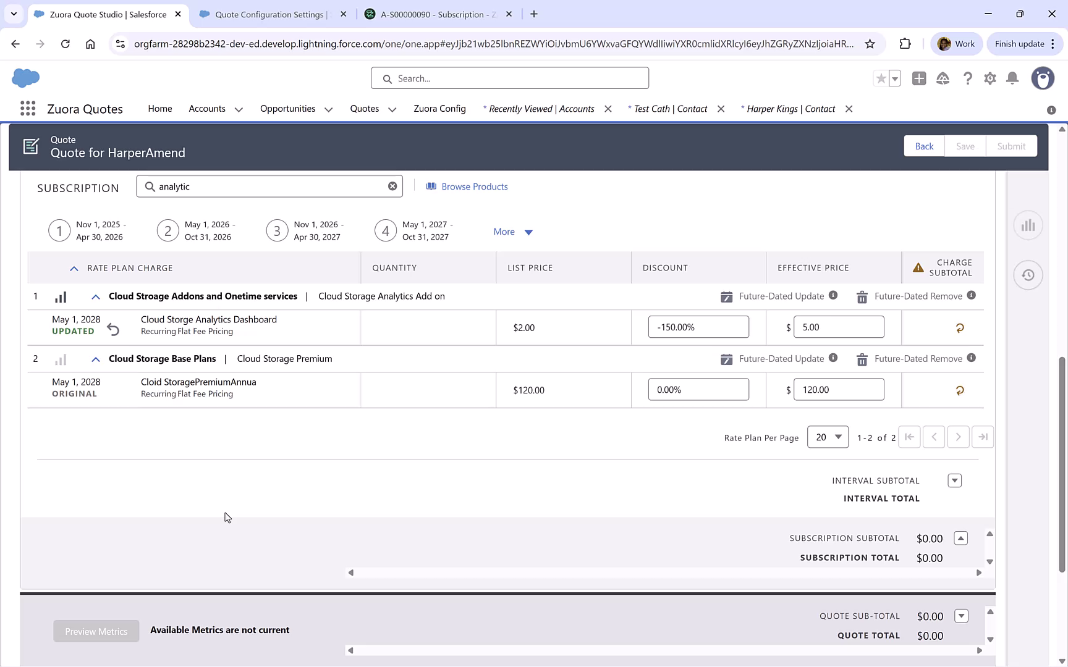Click the notifications bell icon
The height and width of the screenshot is (667, 1068).
tap(1012, 78)
